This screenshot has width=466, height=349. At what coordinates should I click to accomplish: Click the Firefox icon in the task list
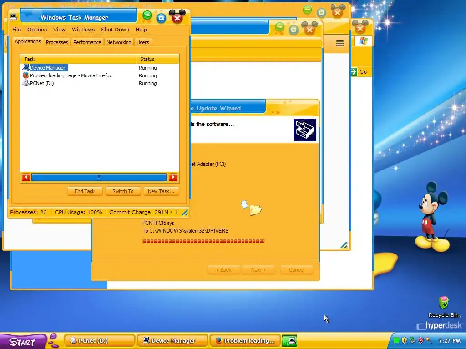click(x=26, y=75)
